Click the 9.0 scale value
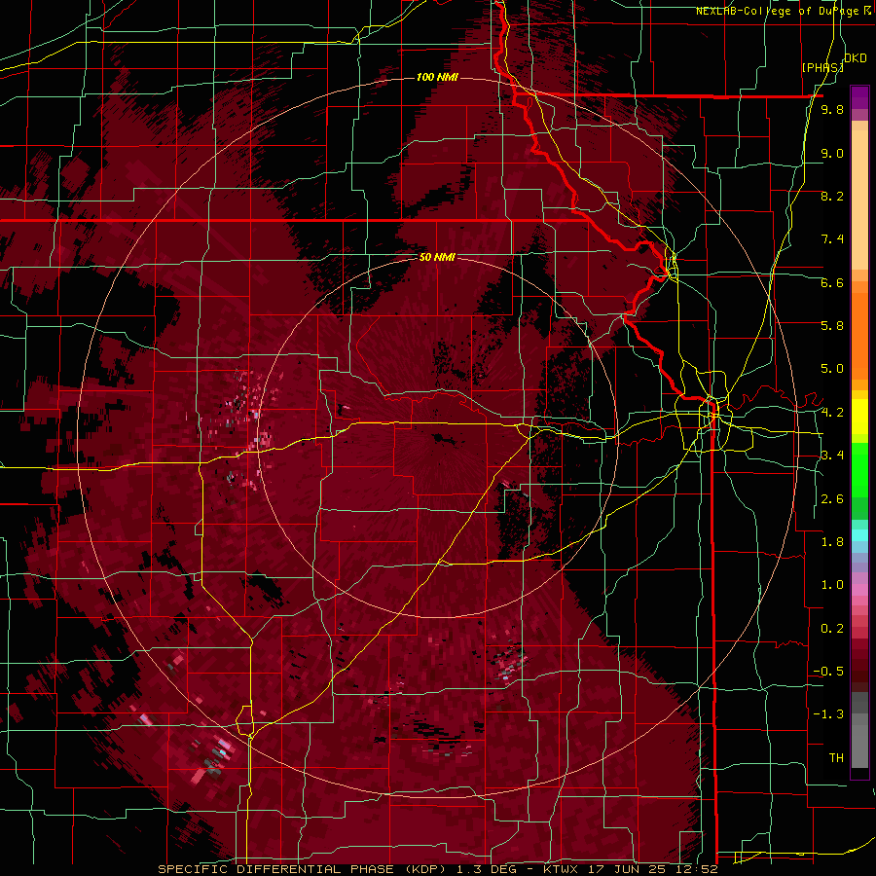The image size is (876, 876). pos(832,153)
